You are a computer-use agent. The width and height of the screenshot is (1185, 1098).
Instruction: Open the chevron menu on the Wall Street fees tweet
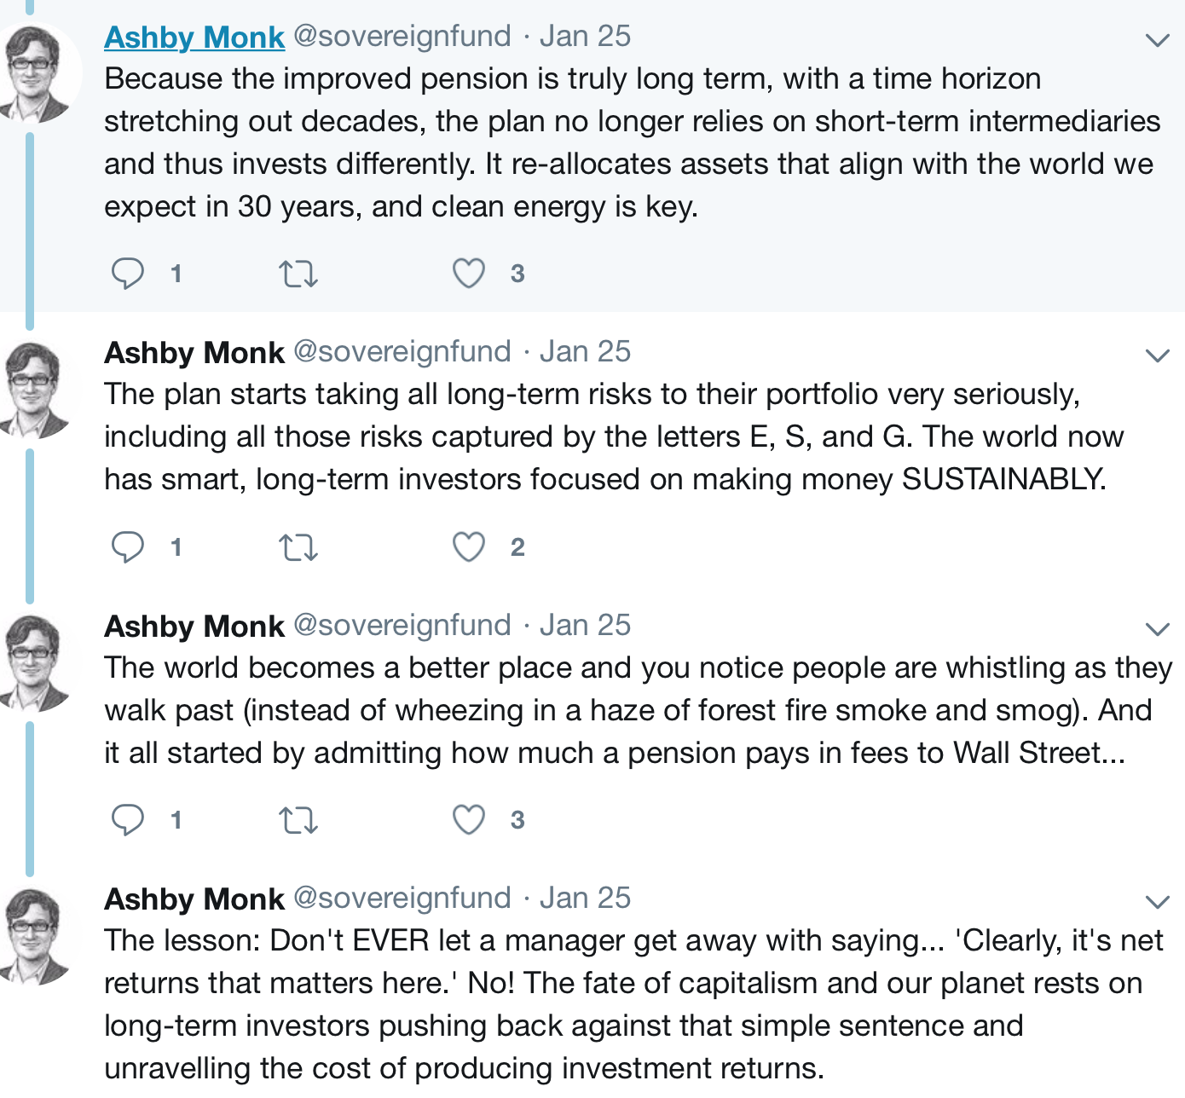pyautogui.click(x=1157, y=629)
